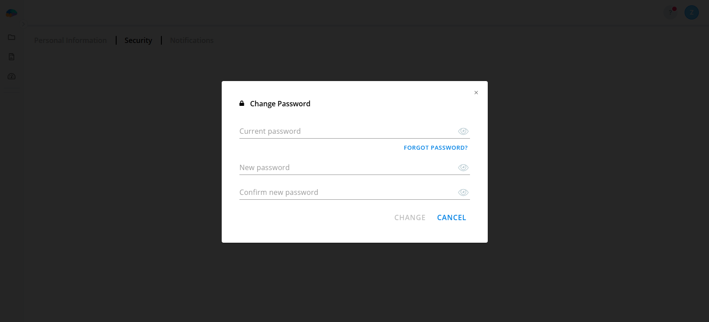Open the dashboard gauge sidebar icon
This screenshot has height=322, width=709.
pyautogui.click(x=12, y=76)
